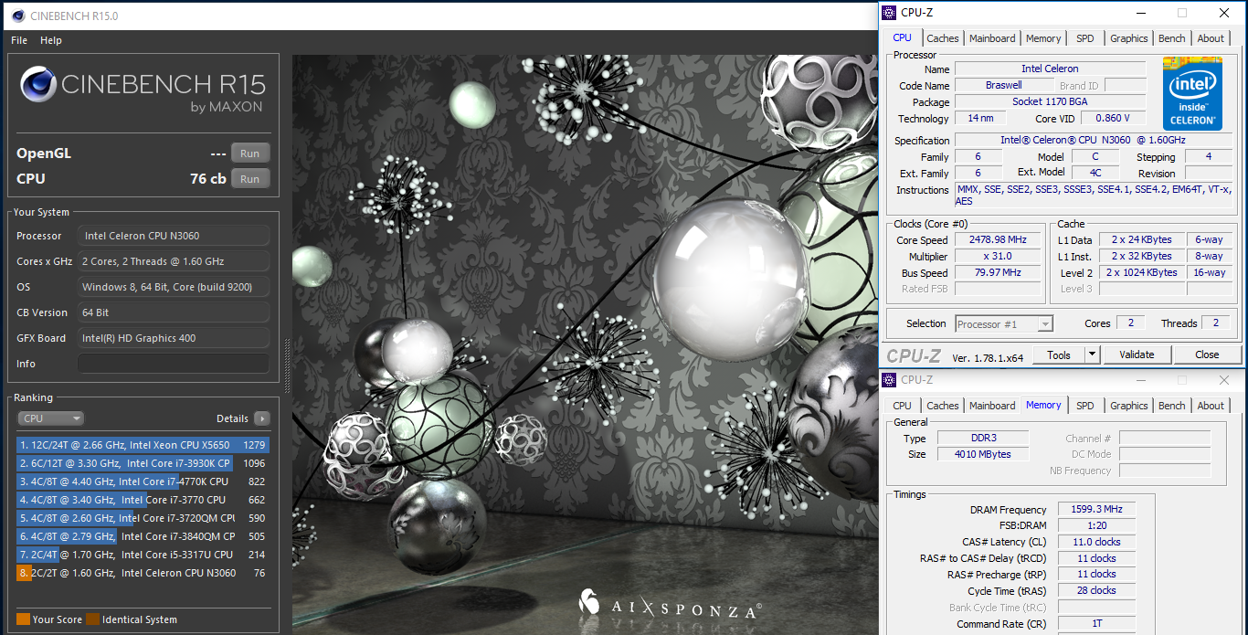Select the Core i7-3930K ranking row

143,463
